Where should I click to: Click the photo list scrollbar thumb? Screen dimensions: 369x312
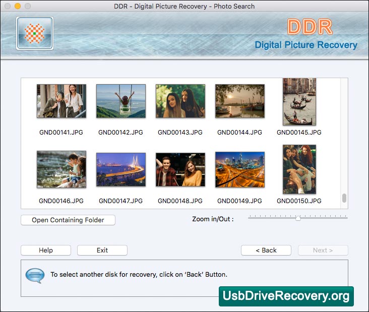tap(344, 198)
